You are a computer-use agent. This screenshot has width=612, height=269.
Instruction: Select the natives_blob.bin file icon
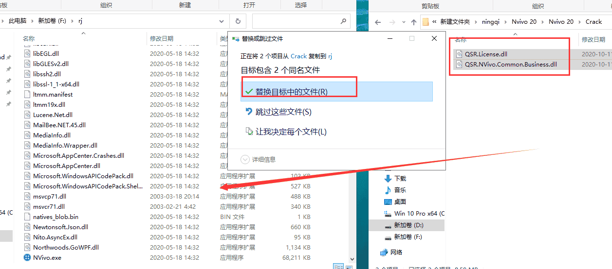tap(27, 217)
